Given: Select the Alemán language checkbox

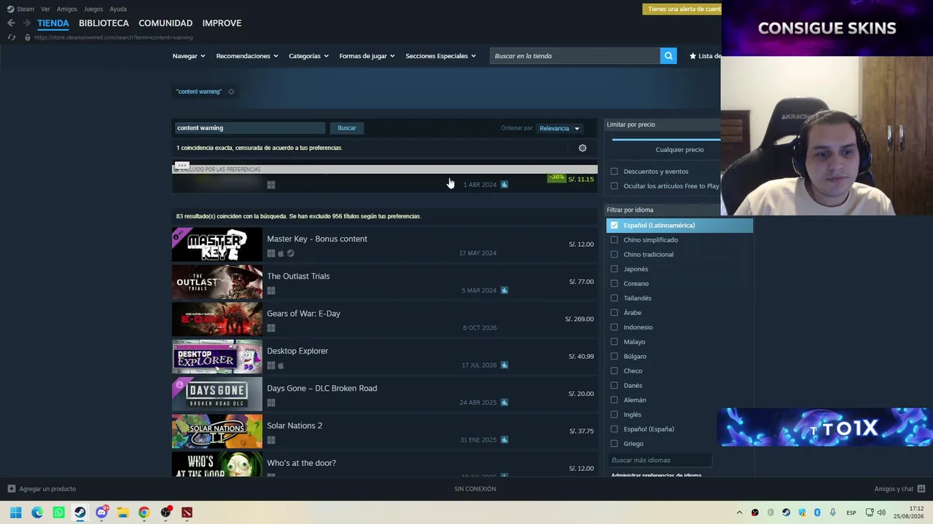Looking at the screenshot, I should (614, 400).
